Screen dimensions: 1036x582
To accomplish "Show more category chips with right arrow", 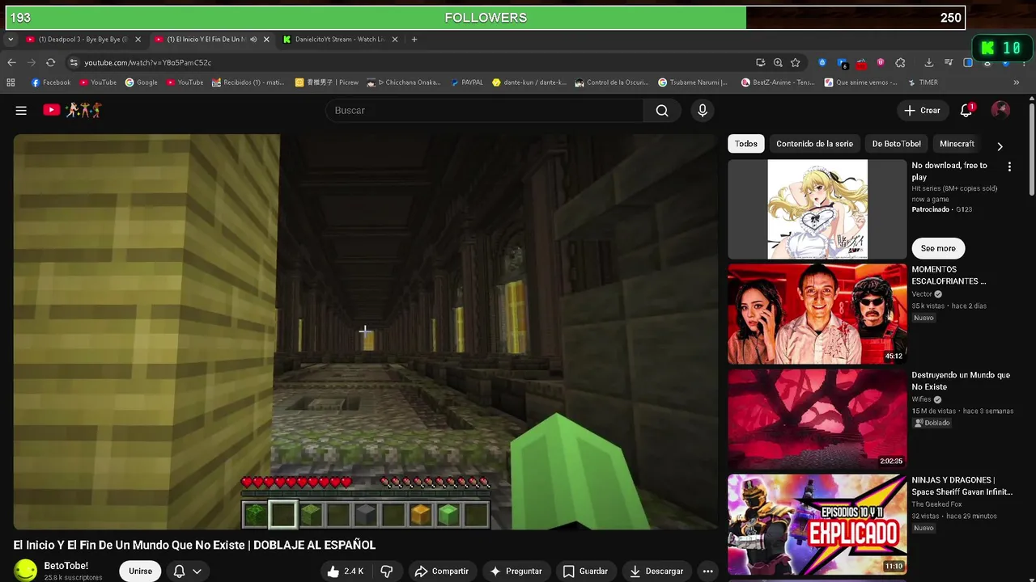I will point(1000,146).
